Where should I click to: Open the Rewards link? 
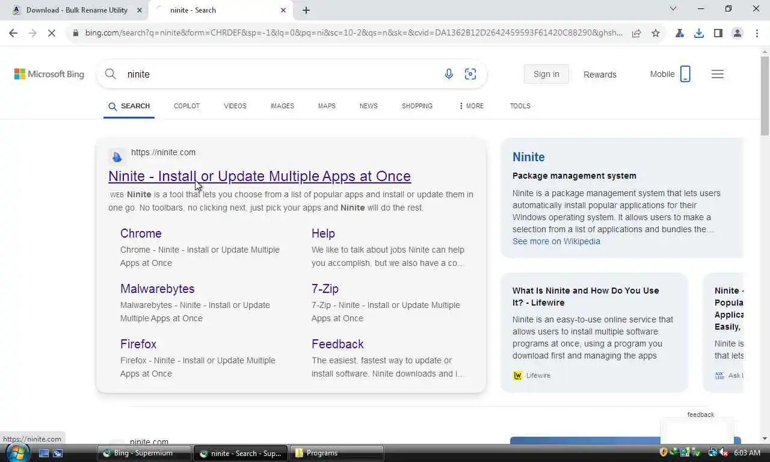coord(600,75)
